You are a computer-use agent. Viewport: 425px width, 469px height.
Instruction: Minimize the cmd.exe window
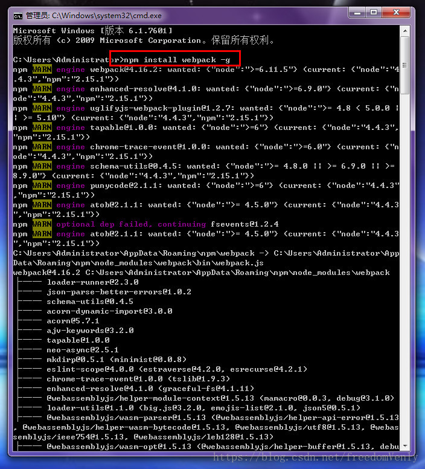357,13
